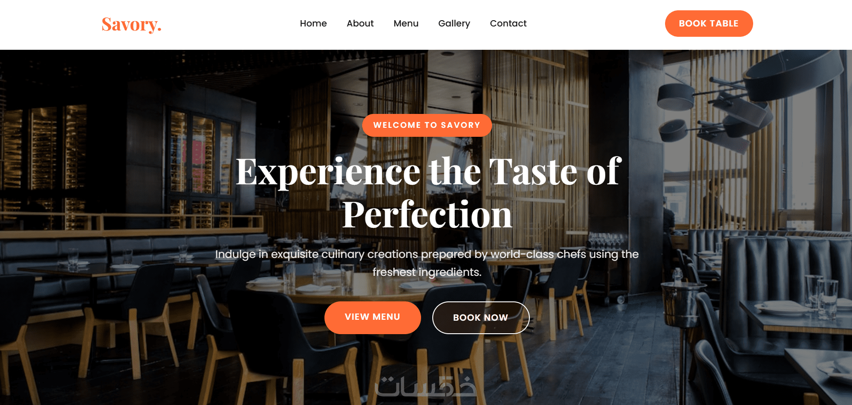Open the VIEW MENU button
The height and width of the screenshot is (405, 852).
(x=373, y=317)
